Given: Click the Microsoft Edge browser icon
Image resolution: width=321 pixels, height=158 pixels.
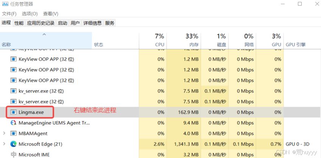Looking at the screenshot, I should (13, 144).
